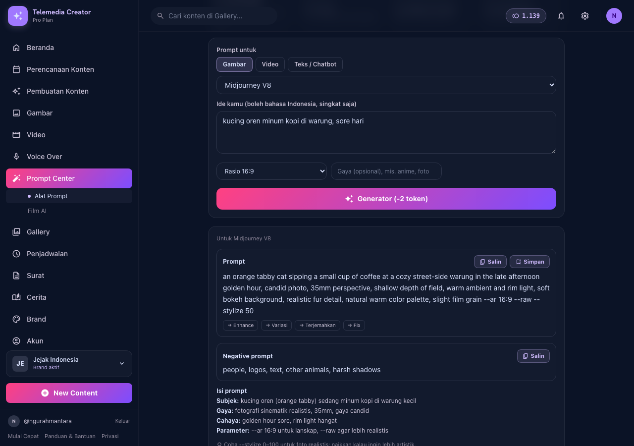This screenshot has width=634, height=446.
Task: Focus the Gallery search field
Action: (x=214, y=16)
